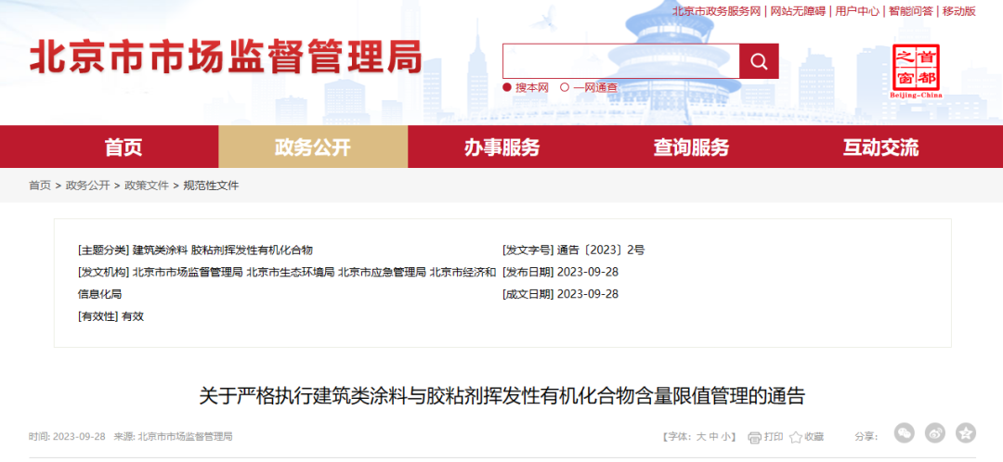Open the 首页 navigation tab
This screenshot has width=1003, height=462.
124,148
